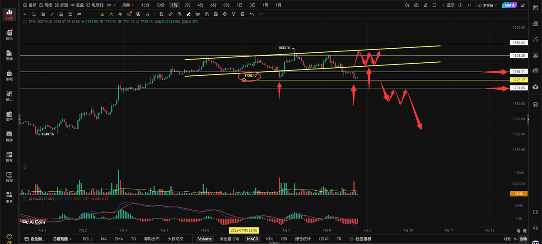Open the 数据 data section
The height and width of the screenshot is (244, 542).
[x=9, y=177]
